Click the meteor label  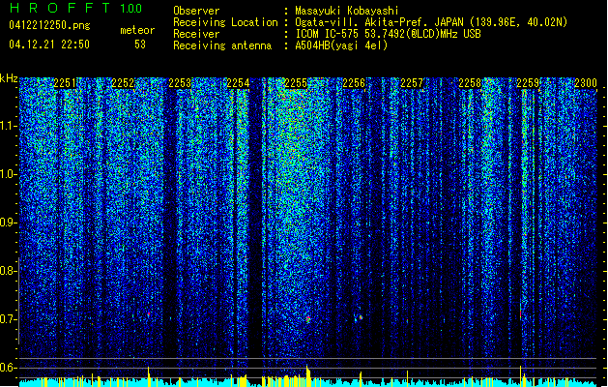[x=137, y=30]
